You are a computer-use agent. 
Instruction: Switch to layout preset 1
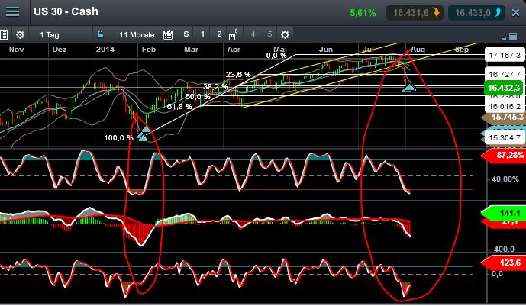click(x=202, y=34)
